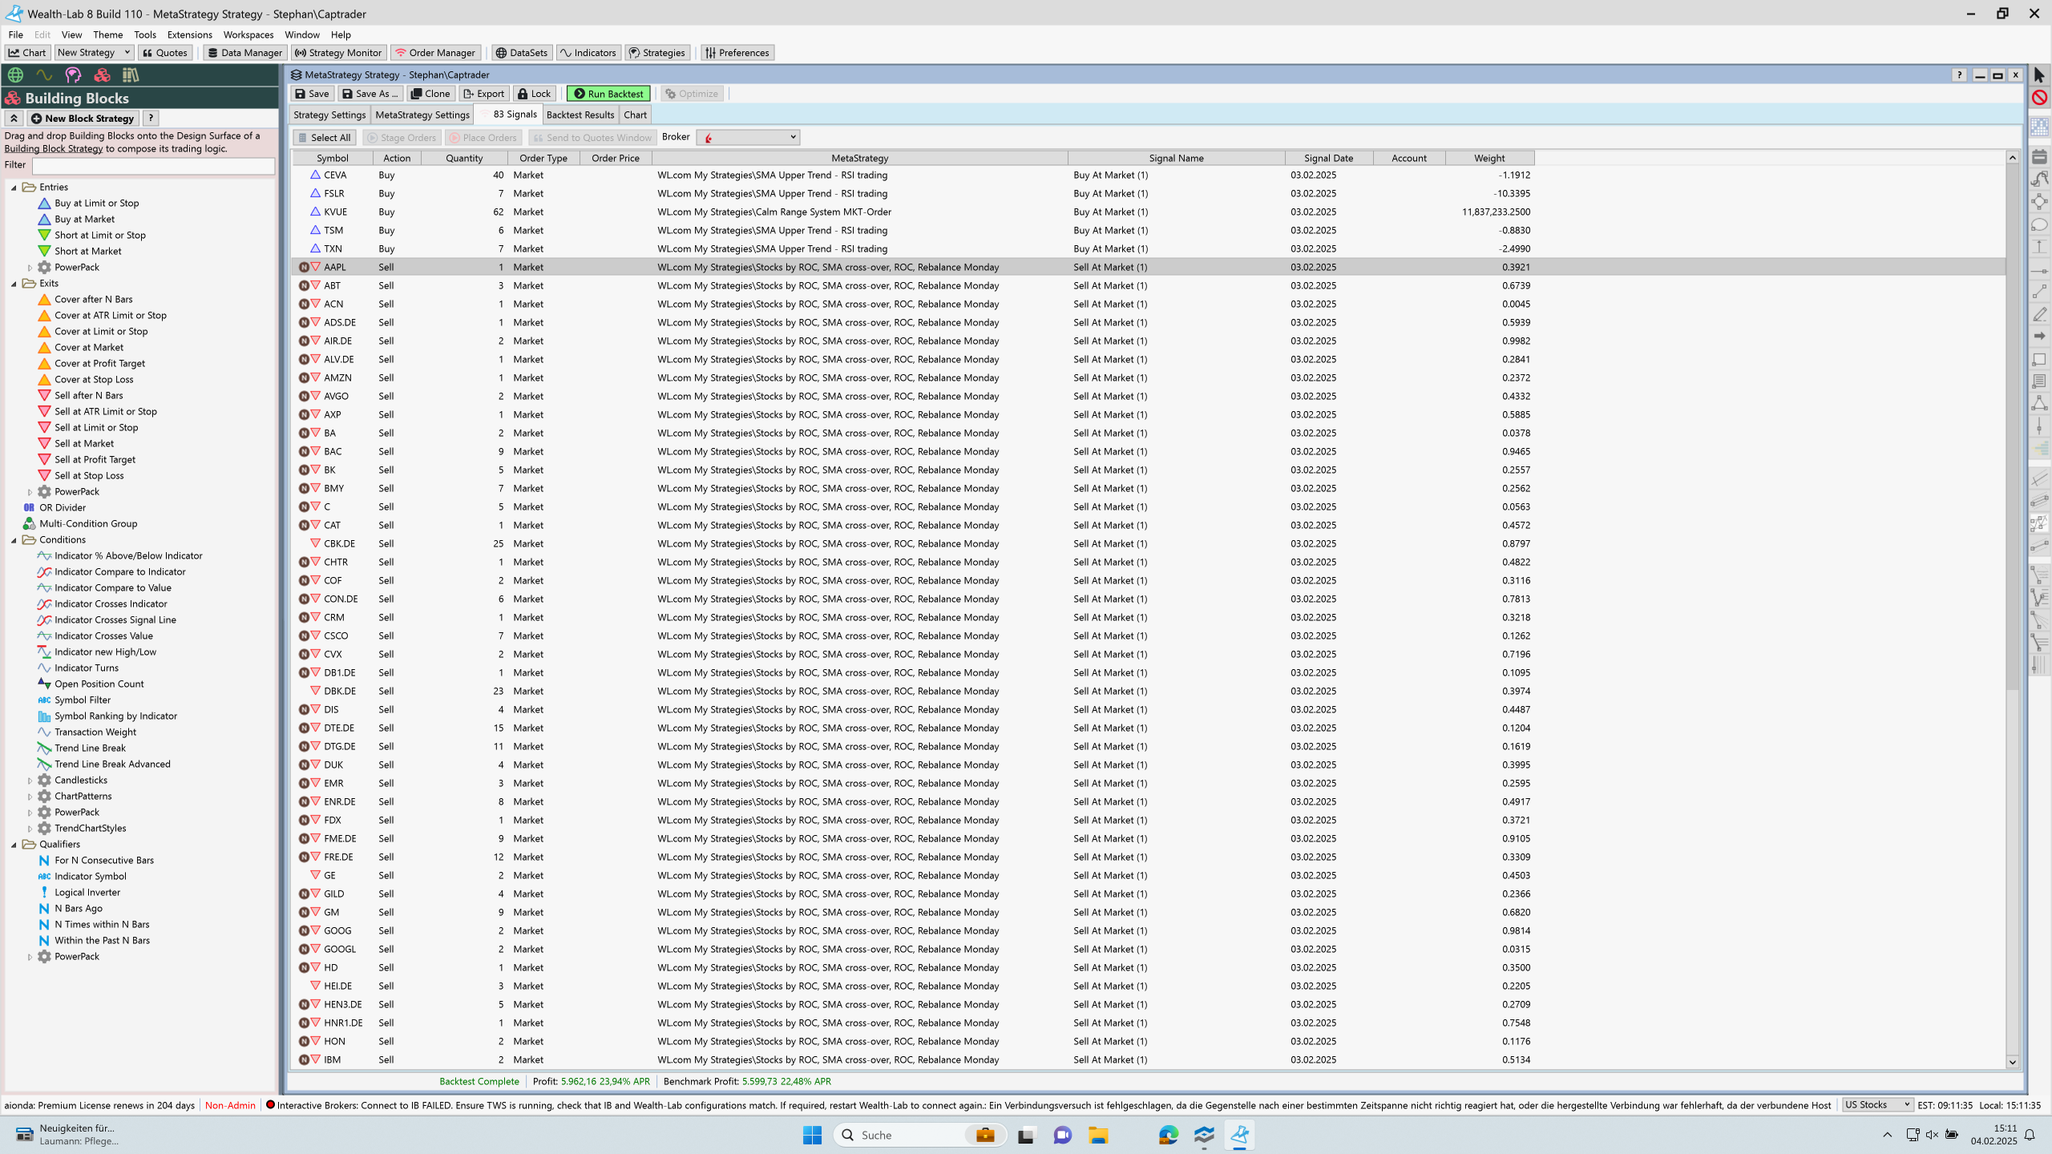Open Microsoft Edge from the taskbar
Screen dimensions: 2052x1154
tap(1169, 1135)
